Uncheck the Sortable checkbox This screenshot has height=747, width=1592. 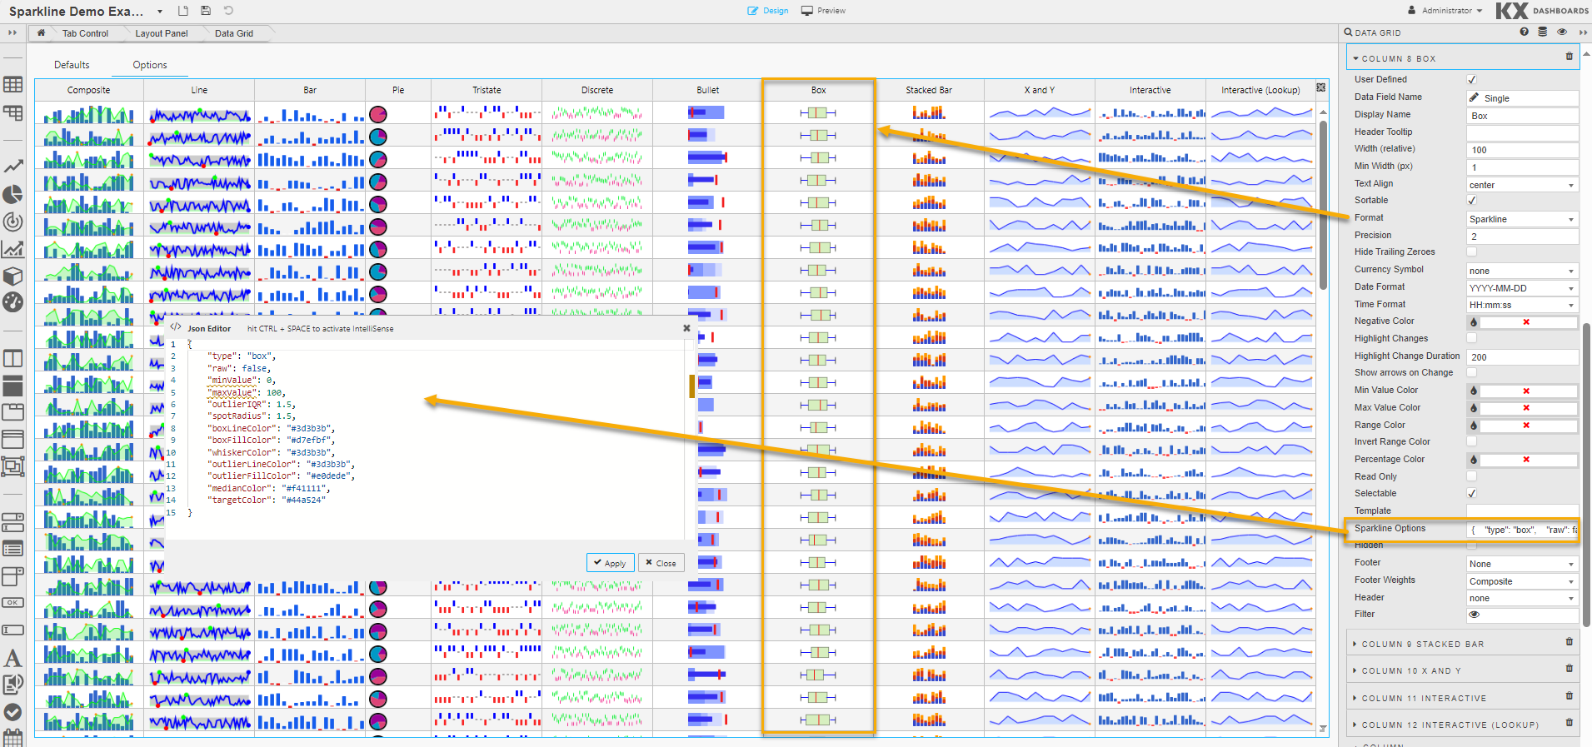pos(1472,200)
